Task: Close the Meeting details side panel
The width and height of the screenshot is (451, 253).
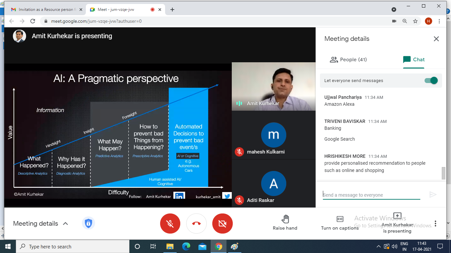Action: [436, 39]
